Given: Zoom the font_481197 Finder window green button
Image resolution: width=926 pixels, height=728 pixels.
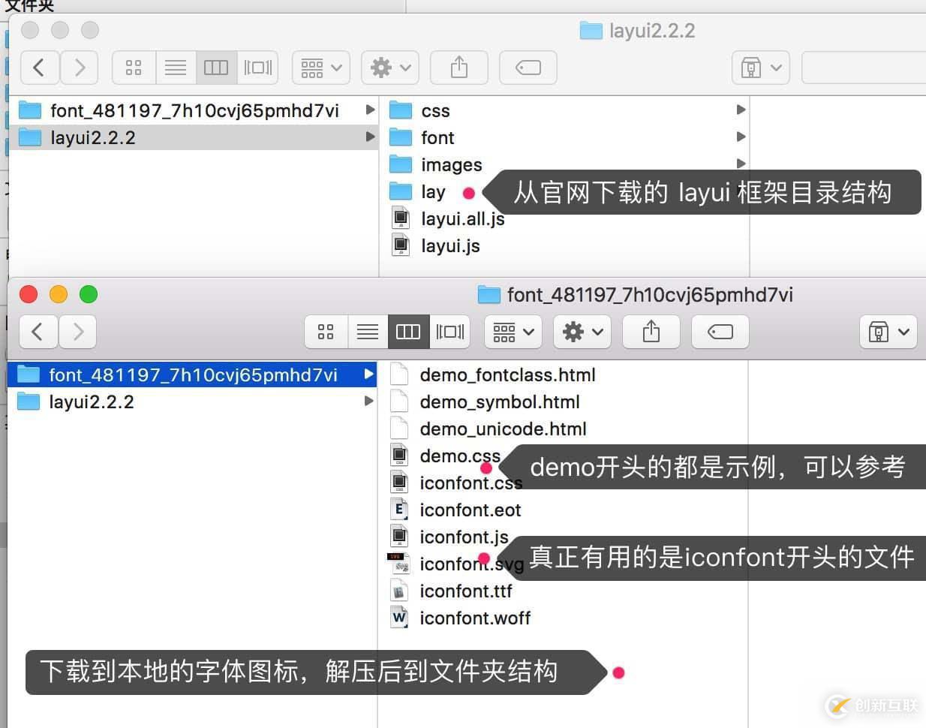Looking at the screenshot, I should [x=89, y=294].
